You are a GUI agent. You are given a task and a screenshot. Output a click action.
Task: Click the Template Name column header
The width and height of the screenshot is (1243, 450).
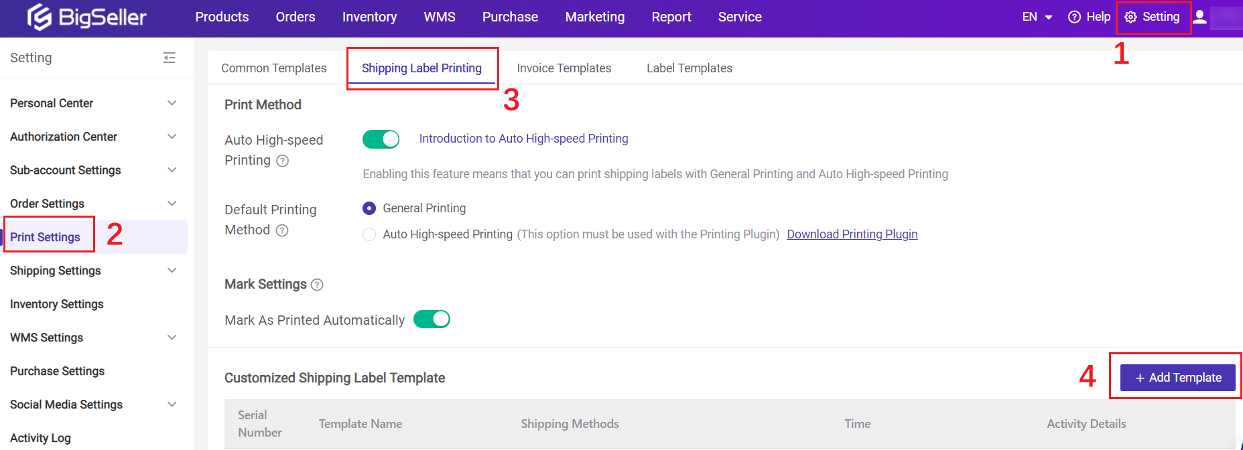(361, 424)
